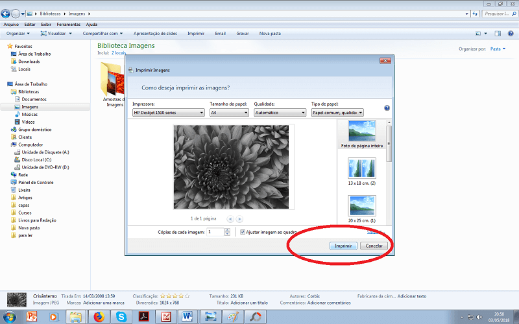Open the Exibir menu
The image size is (519, 324).
click(45, 24)
